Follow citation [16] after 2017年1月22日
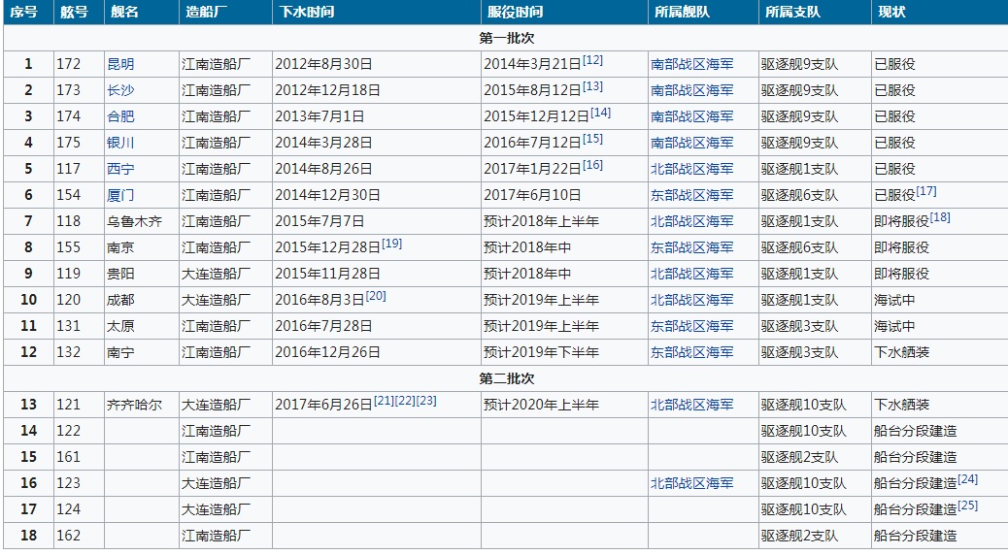The width and height of the screenshot is (1008, 555). (592, 165)
